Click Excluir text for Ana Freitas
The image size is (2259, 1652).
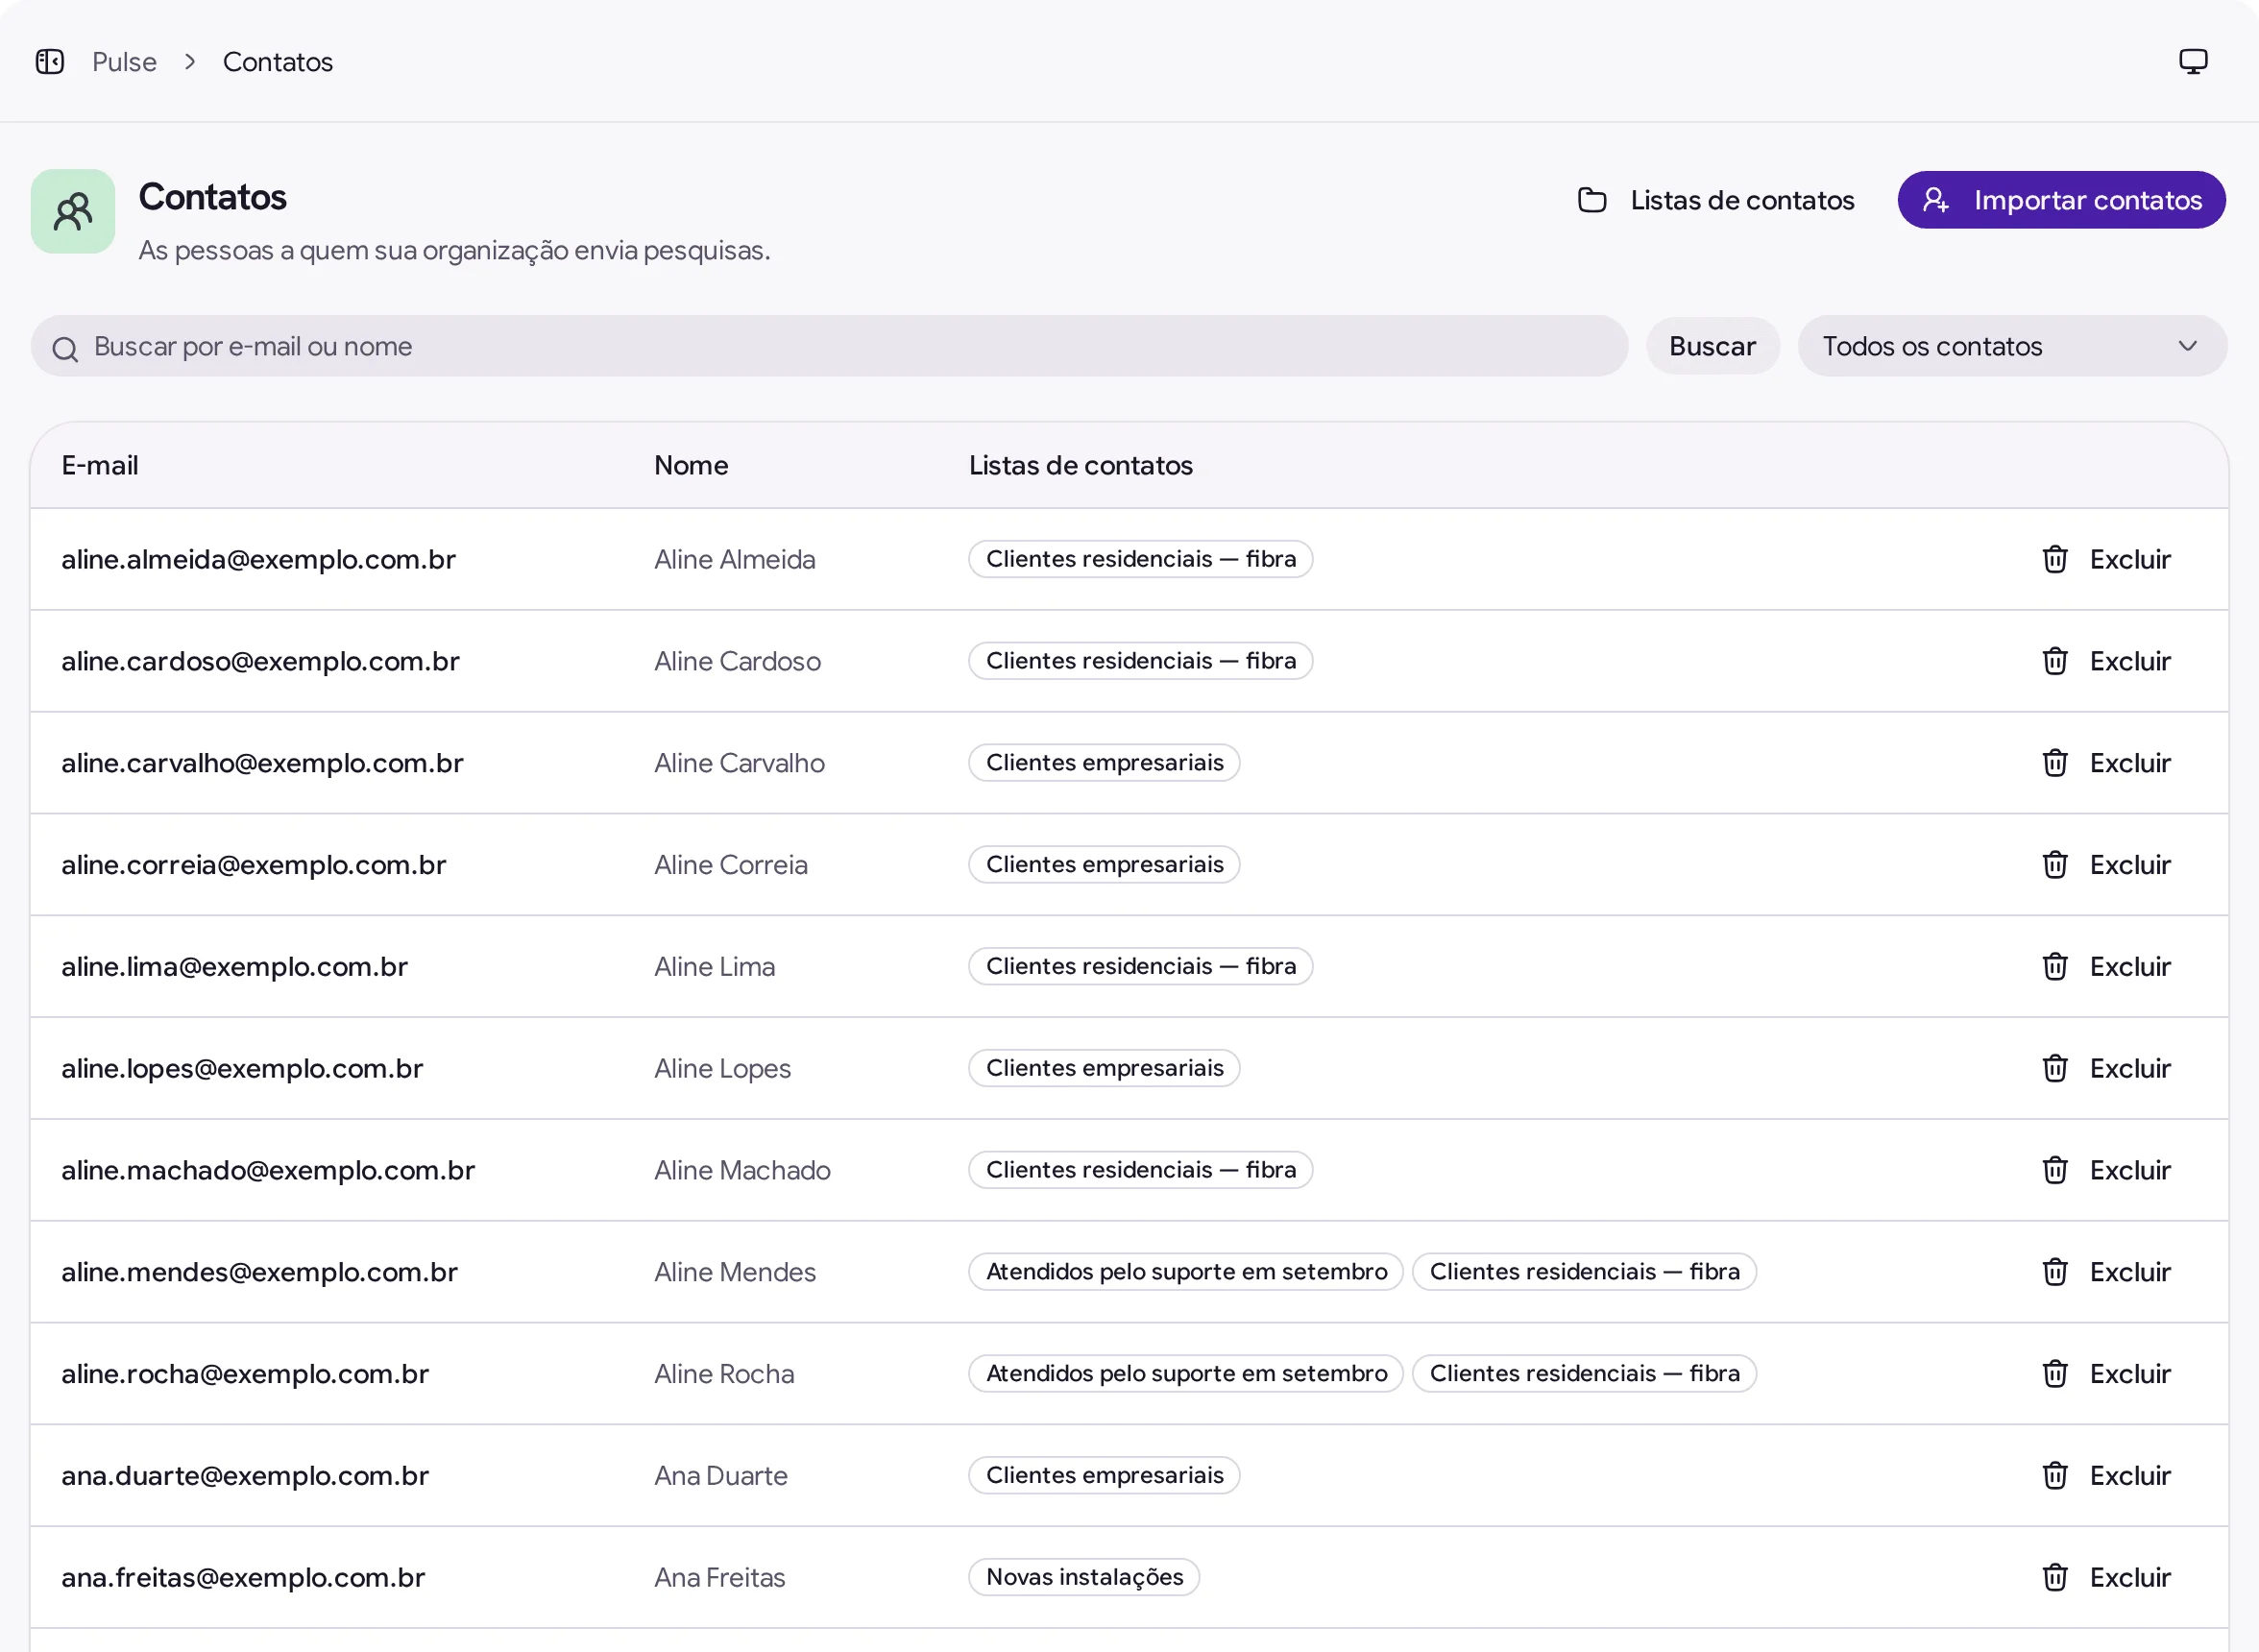(x=2130, y=1577)
